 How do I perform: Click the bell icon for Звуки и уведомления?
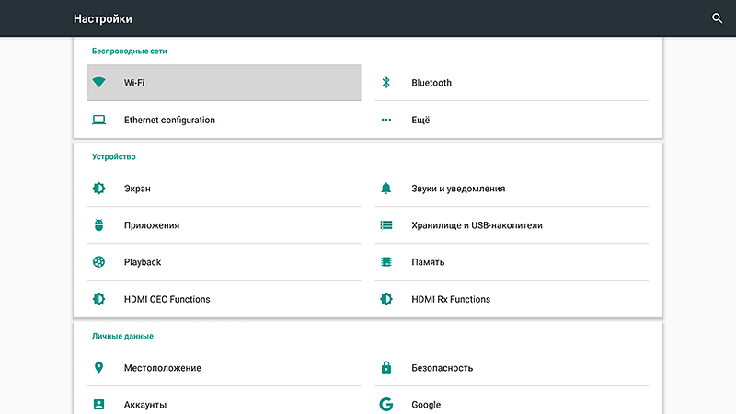point(386,189)
